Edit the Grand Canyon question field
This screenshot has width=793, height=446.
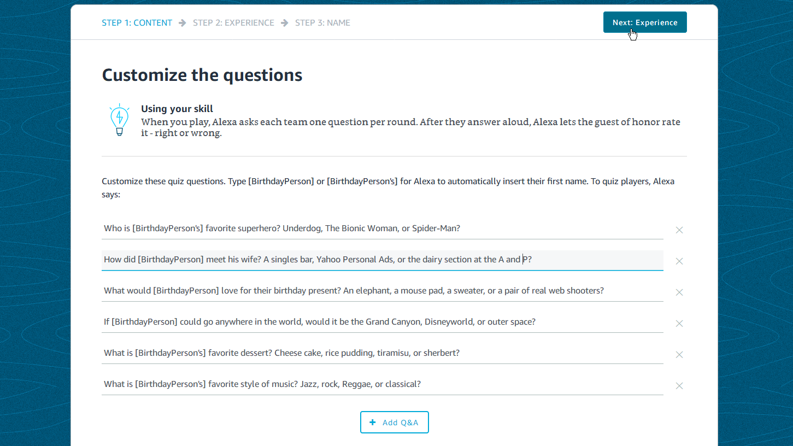click(x=383, y=322)
